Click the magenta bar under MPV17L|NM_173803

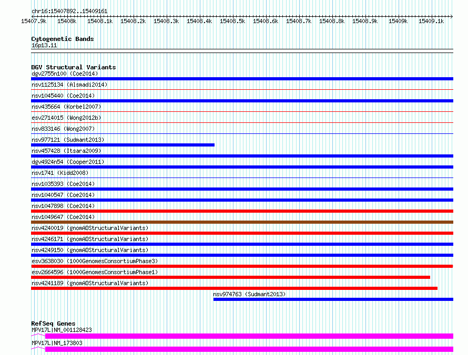249,349
